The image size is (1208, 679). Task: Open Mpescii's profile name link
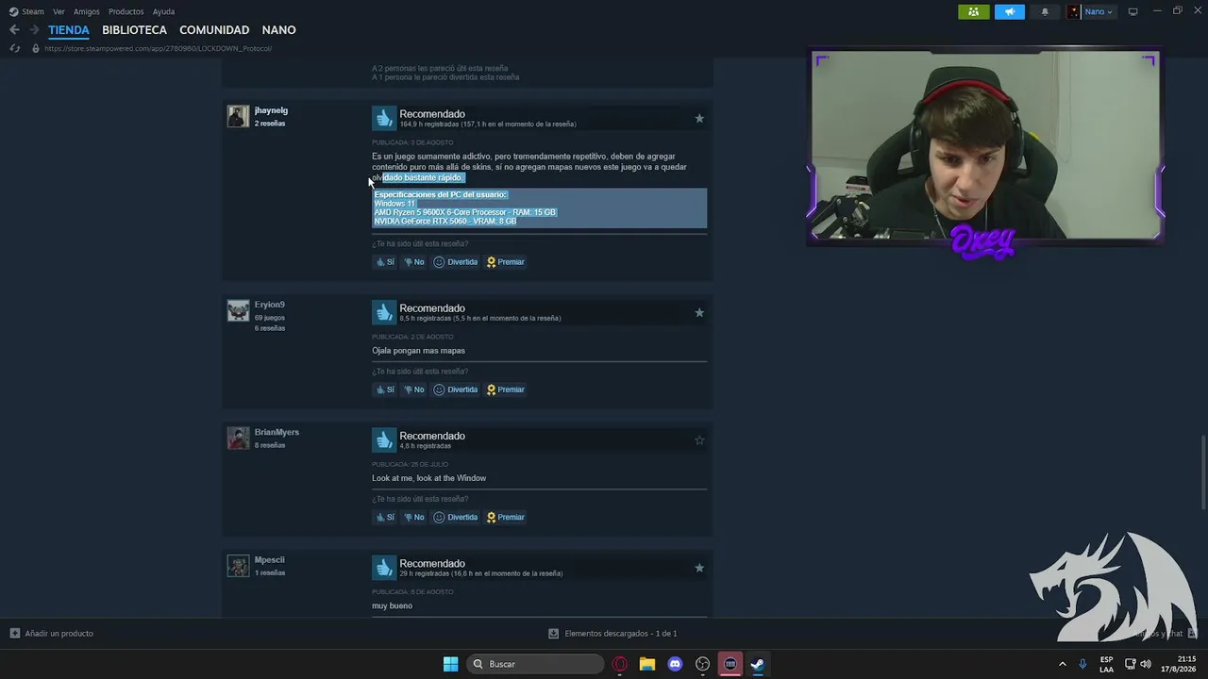tap(269, 560)
